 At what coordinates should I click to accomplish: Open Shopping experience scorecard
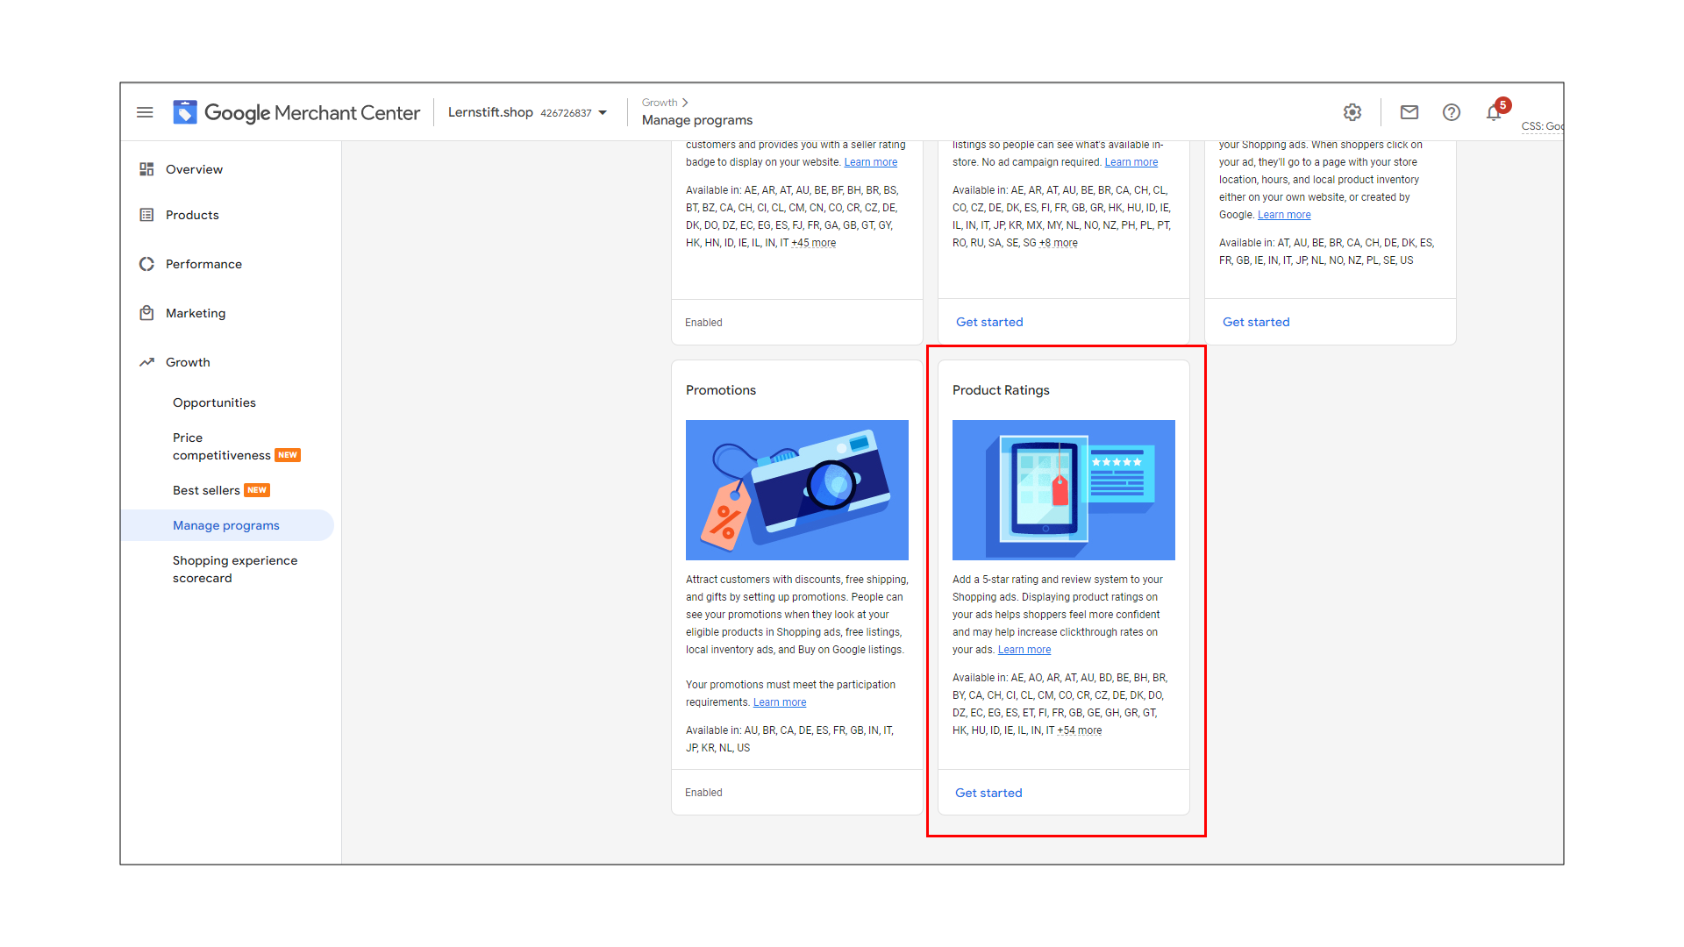235,569
